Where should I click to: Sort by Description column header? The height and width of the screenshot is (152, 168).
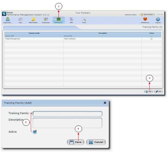pos(103,33)
